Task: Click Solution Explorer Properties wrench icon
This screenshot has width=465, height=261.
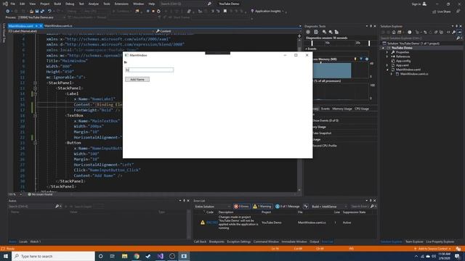Action: coord(453,32)
